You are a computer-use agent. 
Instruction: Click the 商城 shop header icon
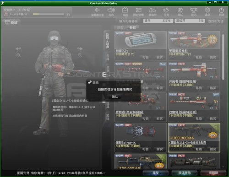click(7, 22)
